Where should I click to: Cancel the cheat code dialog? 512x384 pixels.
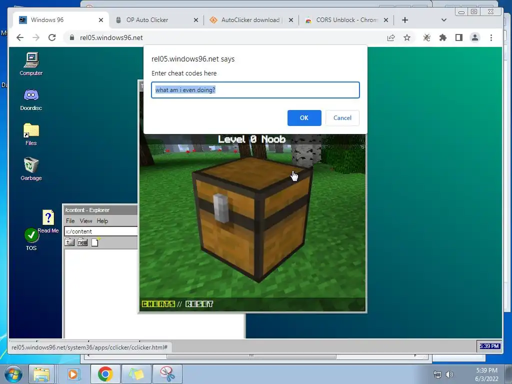tap(342, 118)
